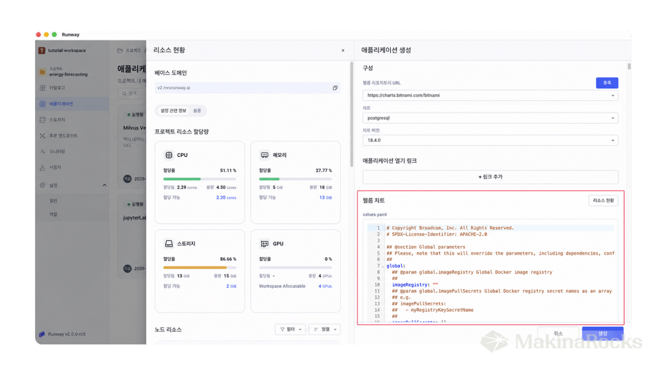Click the jupyterLab application card title

(x=134, y=217)
